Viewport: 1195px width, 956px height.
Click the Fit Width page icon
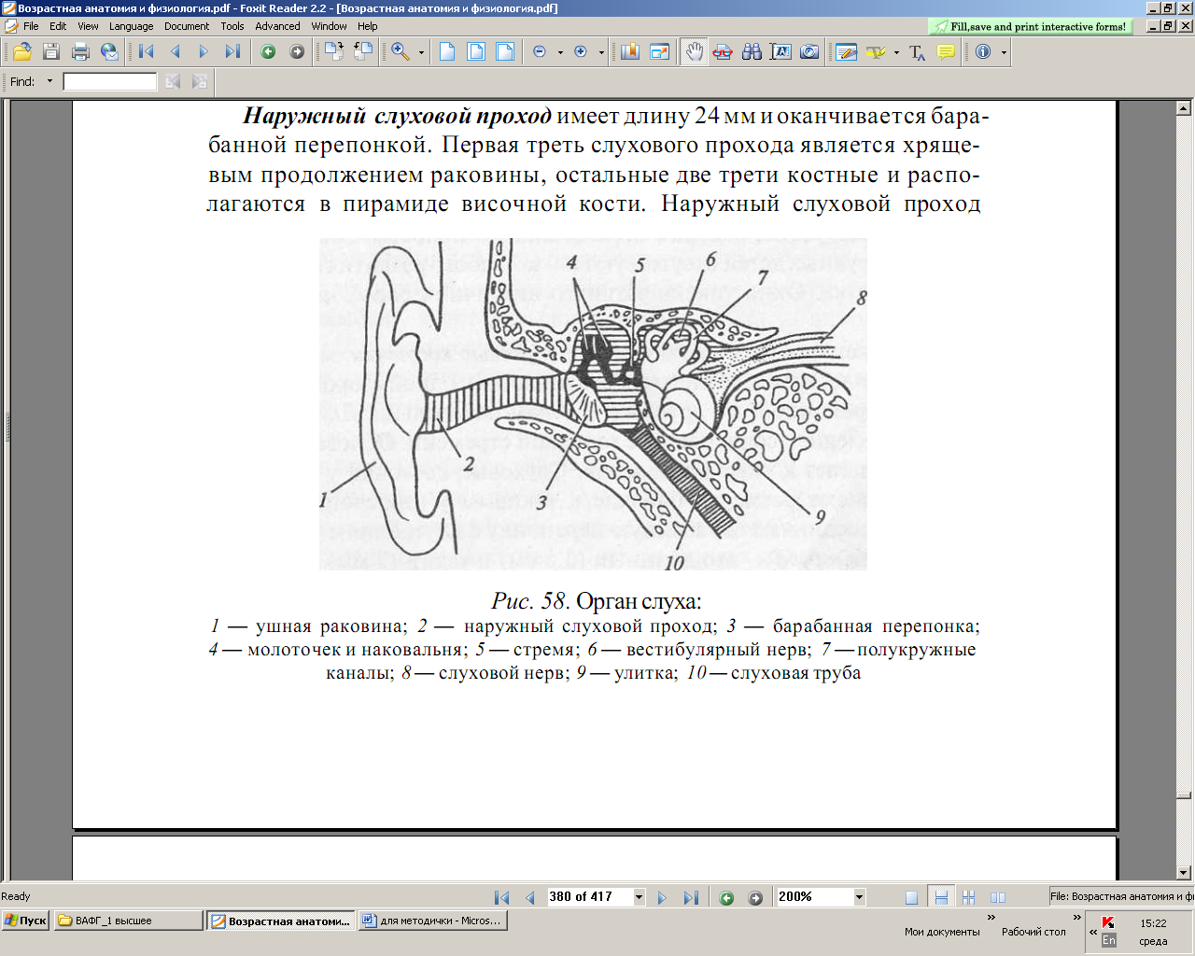pyautogui.click(x=505, y=52)
